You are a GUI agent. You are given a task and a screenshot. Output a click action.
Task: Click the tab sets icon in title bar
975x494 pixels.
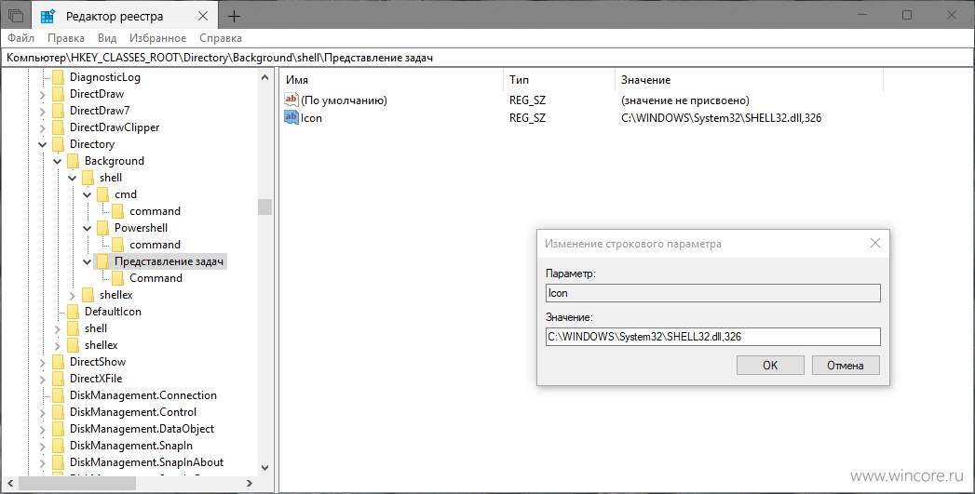(x=16, y=16)
